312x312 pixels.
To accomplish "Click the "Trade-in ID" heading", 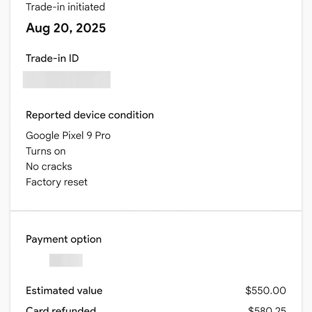I will (x=52, y=58).
